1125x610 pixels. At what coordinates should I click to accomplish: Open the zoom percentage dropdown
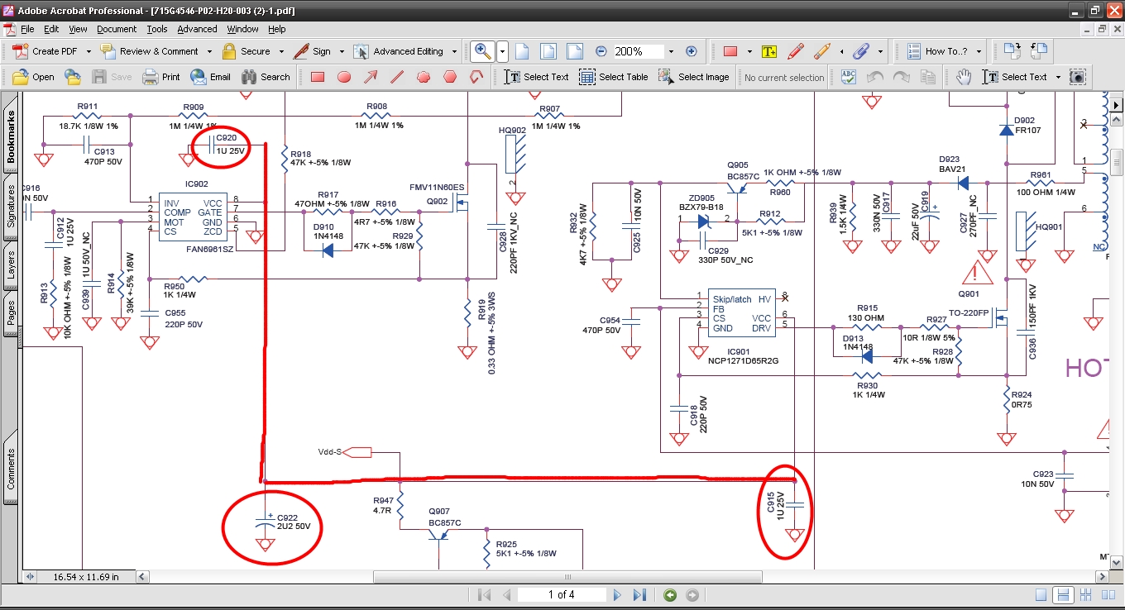coord(671,51)
